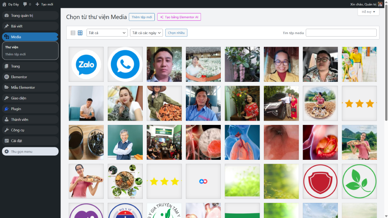Open Công cụ menu item
The width and height of the screenshot is (388, 218).
30,130
